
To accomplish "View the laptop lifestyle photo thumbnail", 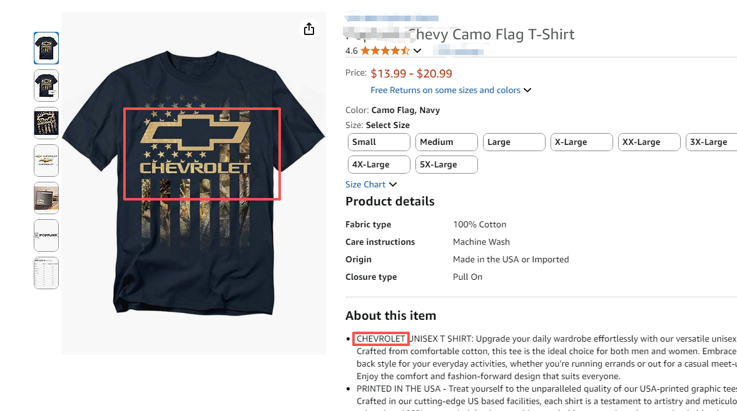I will click(x=46, y=198).
